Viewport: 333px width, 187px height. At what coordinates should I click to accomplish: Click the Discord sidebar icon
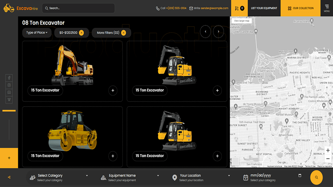(x=9, y=92)
